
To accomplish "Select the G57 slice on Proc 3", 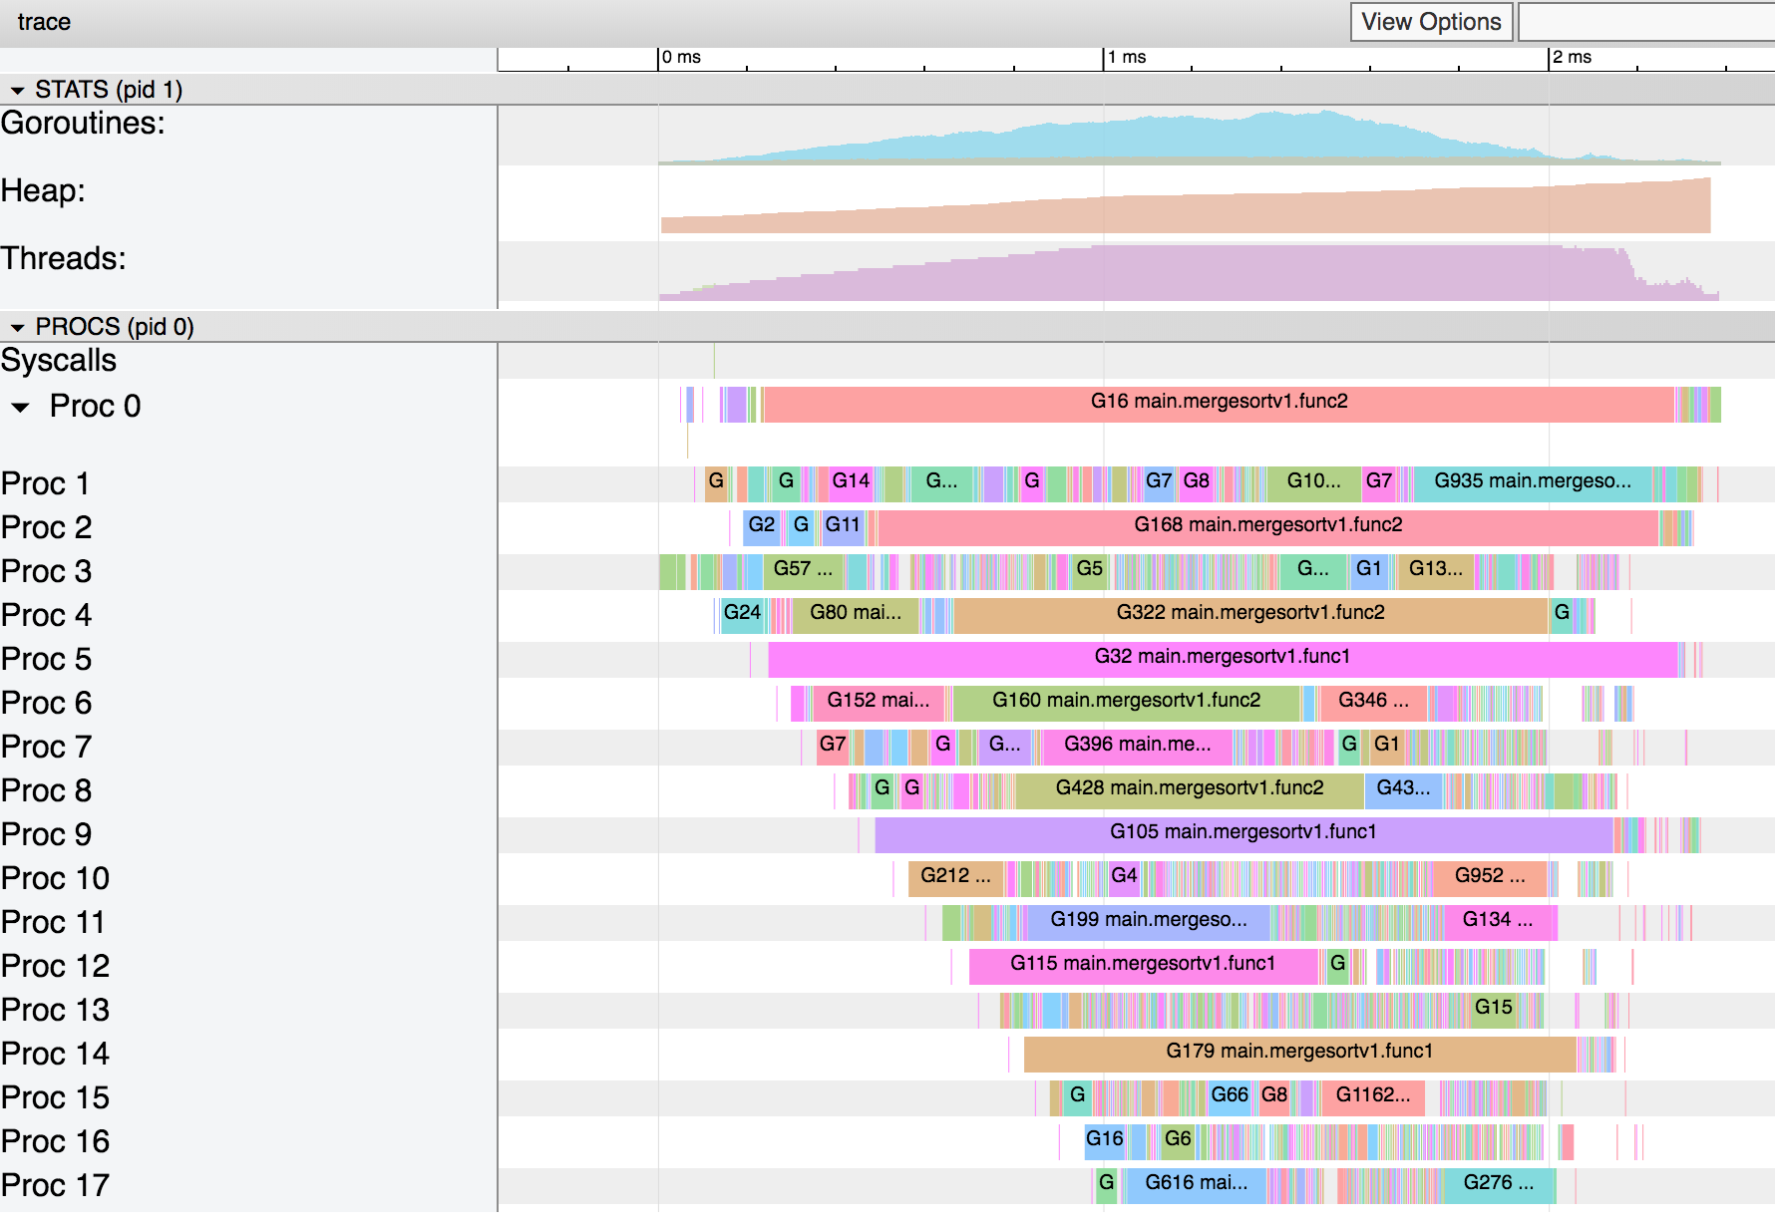I will [803, 571].
